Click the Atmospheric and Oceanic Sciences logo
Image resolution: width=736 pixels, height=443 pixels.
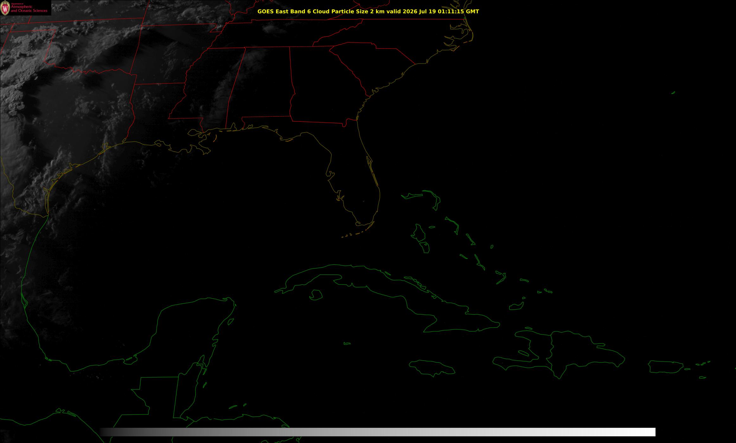click(x=25, y=8)
